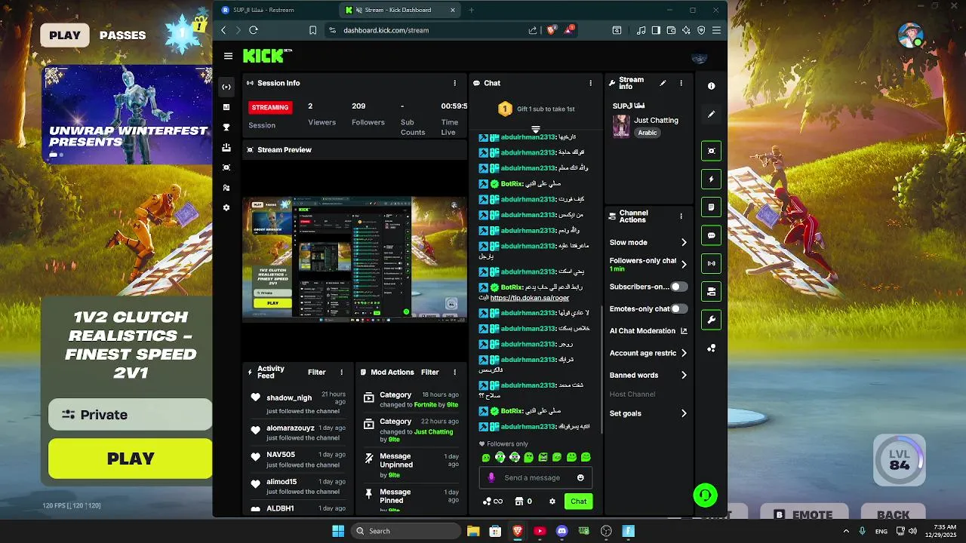Screen dimensions: 966x543
Task: Click the Send a message input field
Action: pos(535,477)
